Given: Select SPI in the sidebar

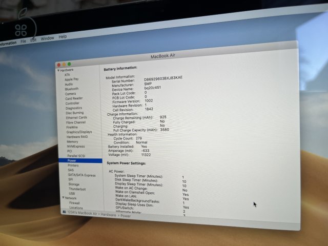Looking at the screenshot, I should click(x=71, y=179).
